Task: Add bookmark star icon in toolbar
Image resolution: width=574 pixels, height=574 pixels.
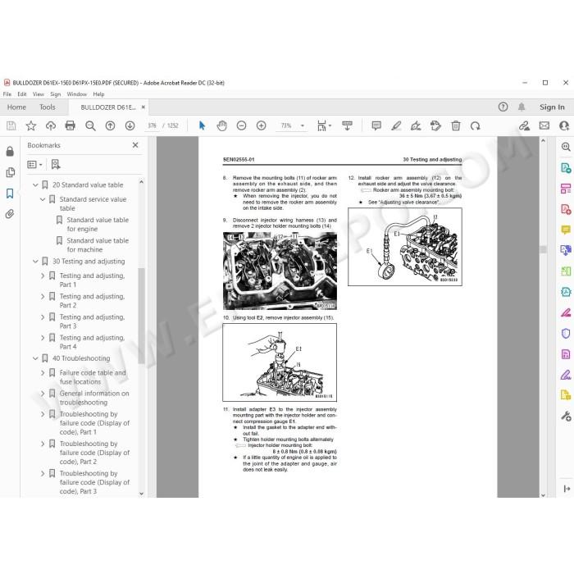Action: (31, 126)
